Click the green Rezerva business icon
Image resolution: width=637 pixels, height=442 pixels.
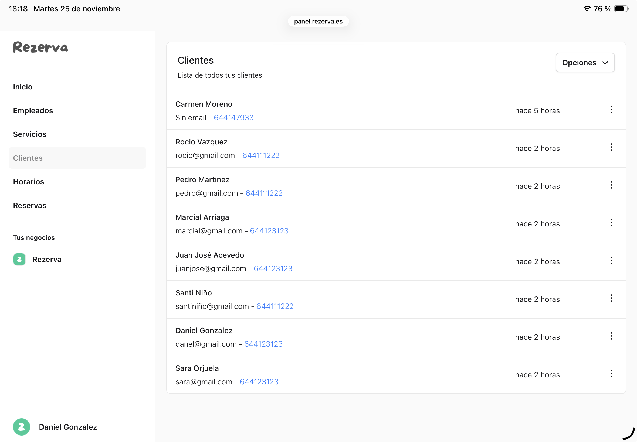tap(19, 260)
